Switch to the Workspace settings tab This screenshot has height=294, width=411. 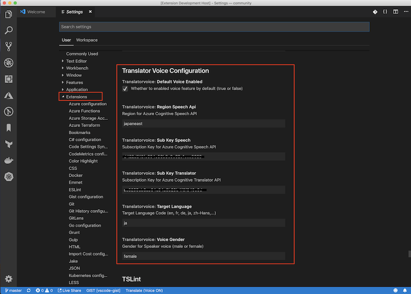coord(87,40)
